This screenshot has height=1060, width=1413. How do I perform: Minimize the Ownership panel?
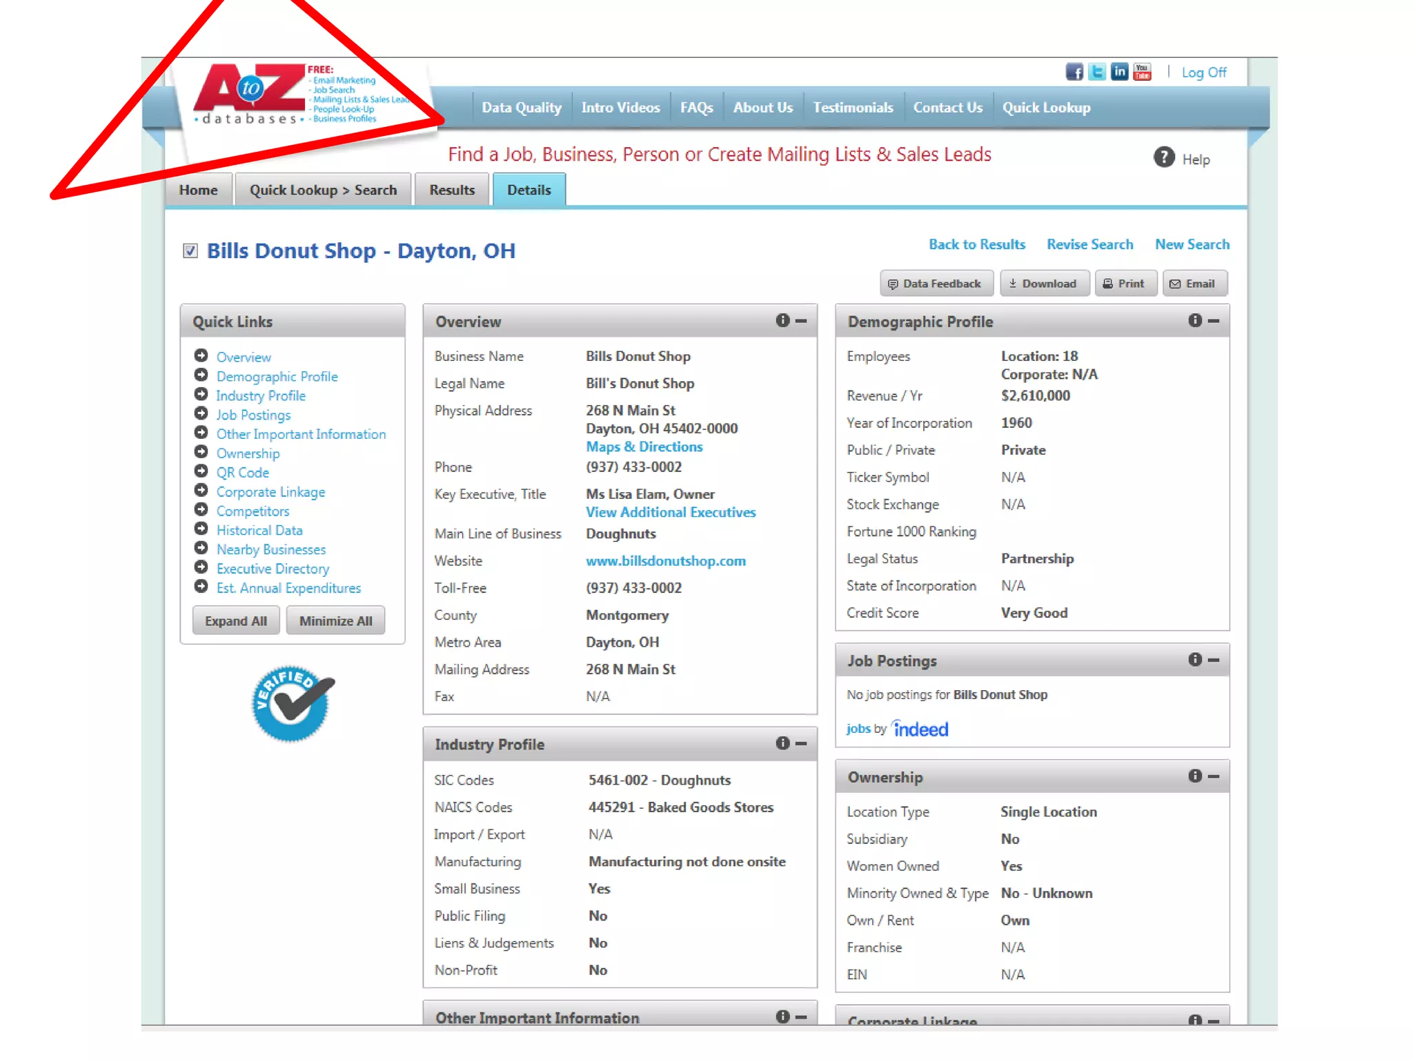(x=1214, y=777)
